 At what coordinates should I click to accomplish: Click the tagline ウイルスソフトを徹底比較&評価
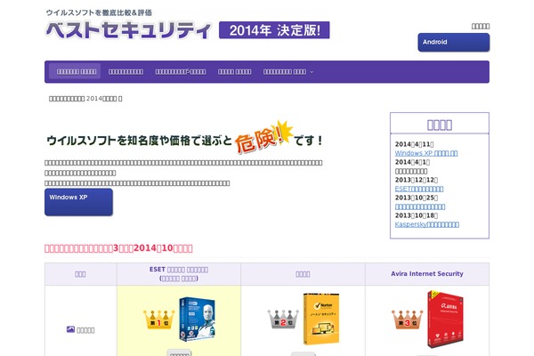click(x=99, y=12)
